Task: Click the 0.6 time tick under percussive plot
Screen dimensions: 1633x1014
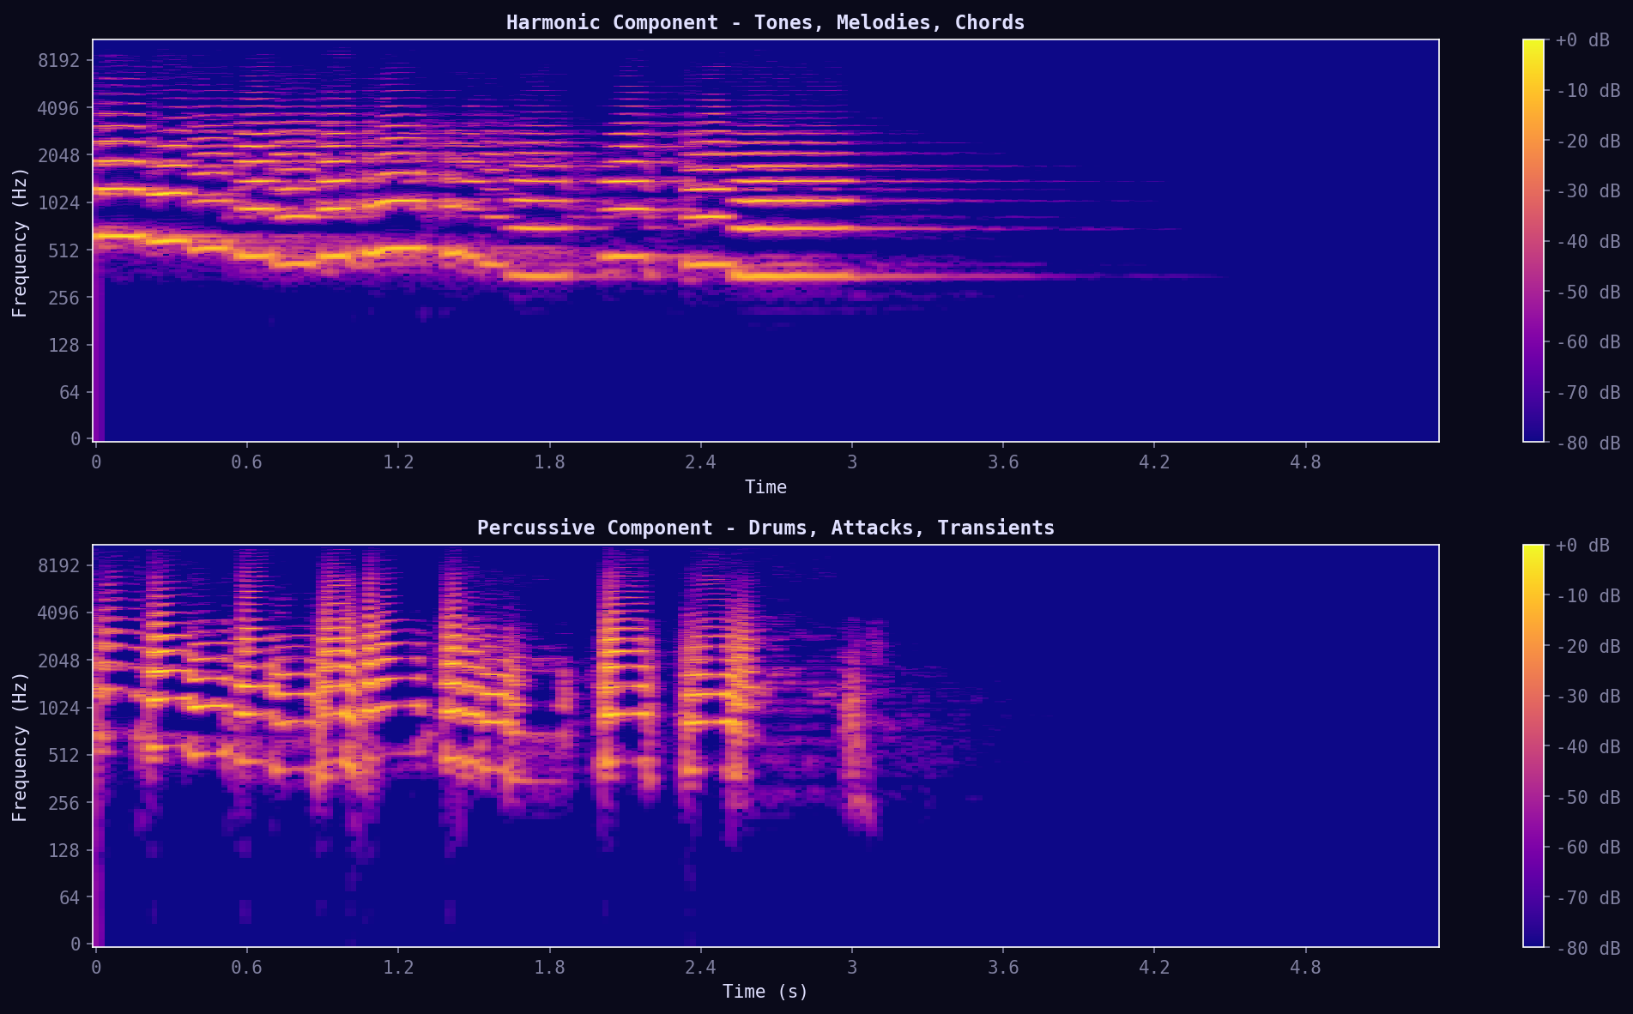Action: point(246,968)
